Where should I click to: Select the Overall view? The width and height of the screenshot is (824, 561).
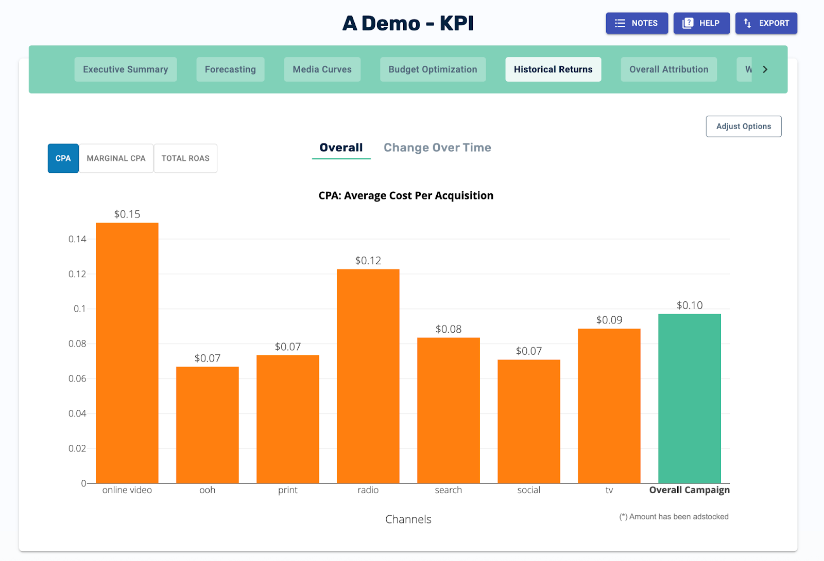[x=340, y=148]
